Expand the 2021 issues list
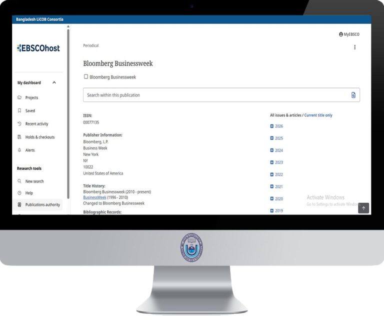384x321 pixels. click(x=271, y=186)
